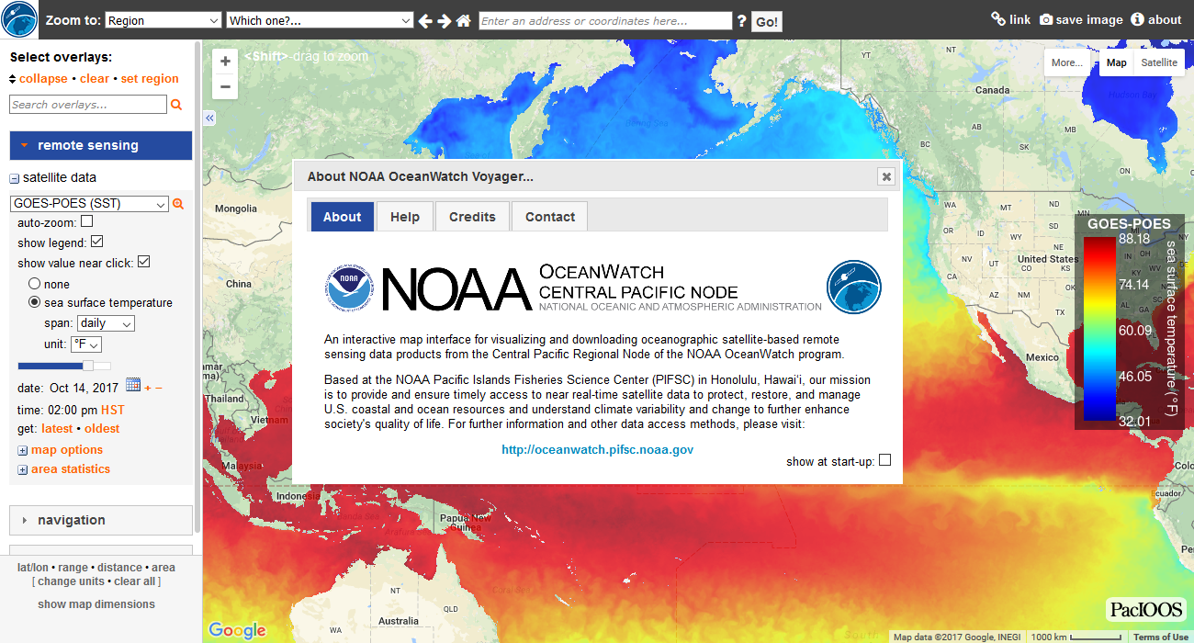1194x643 pixels.
Task: Uncheck show value near click checkbox
Action: point(143,263)
